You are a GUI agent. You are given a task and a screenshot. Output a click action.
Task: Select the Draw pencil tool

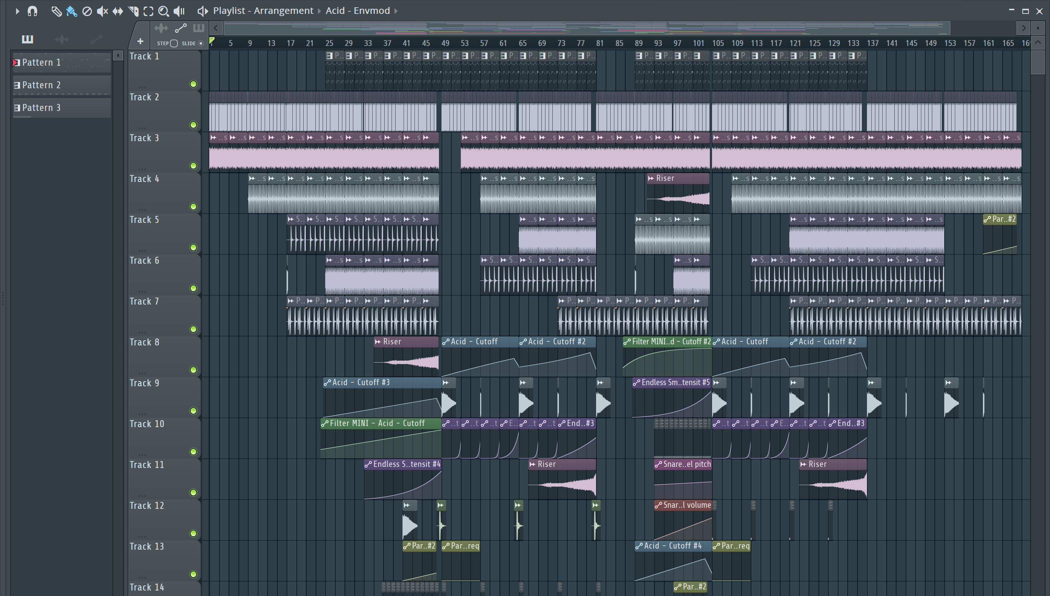[x=57, y=11]
